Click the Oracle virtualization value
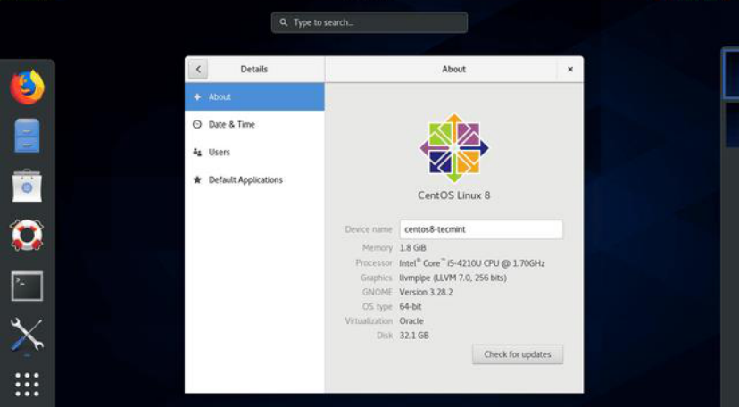739x407 pixels. (411, 320)
